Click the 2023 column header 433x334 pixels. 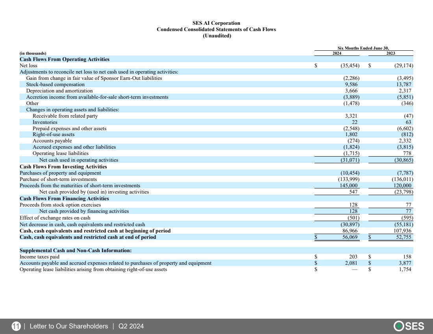(x=390, y=53)
